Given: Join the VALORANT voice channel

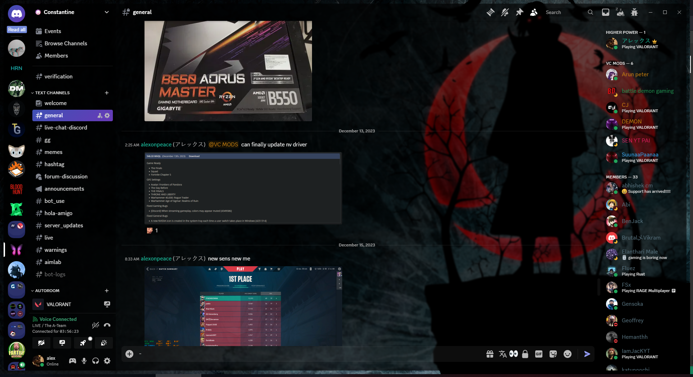Looking at the screenshot, I should (x=72, y=304).
